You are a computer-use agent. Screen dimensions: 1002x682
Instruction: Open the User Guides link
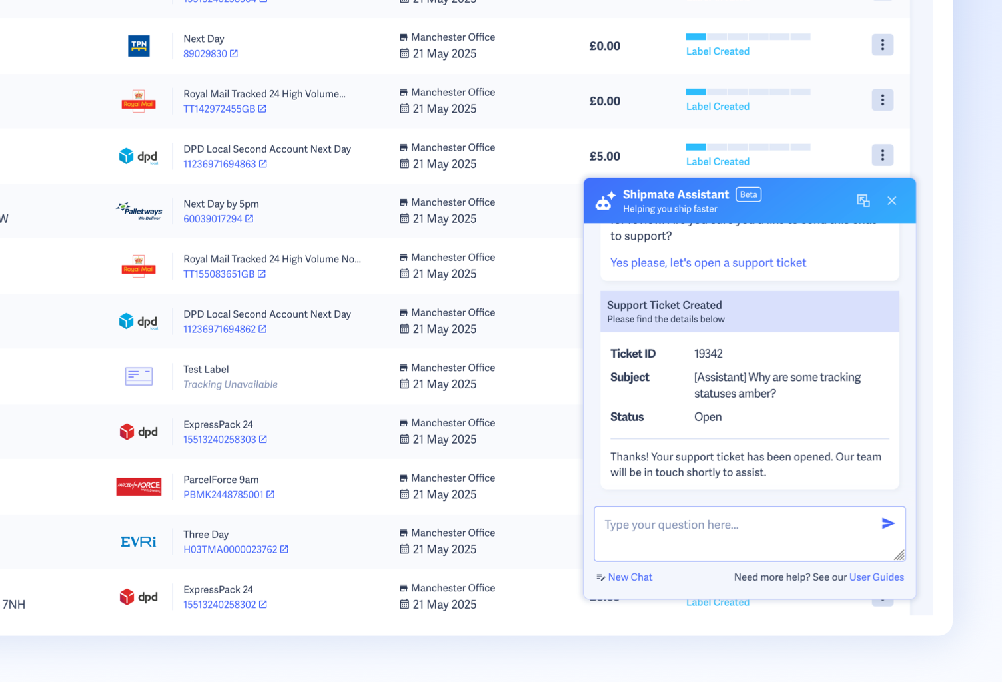(877, 577)
